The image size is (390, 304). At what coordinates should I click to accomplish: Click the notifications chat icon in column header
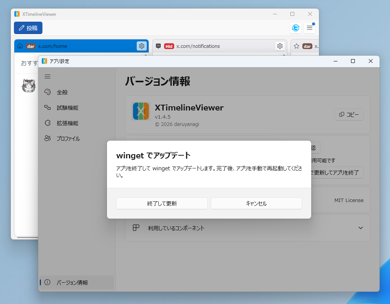click(158, 46)
